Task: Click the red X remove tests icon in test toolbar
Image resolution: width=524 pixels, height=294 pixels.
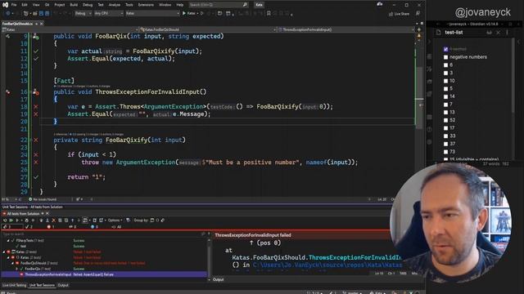Action: [53, 220]
